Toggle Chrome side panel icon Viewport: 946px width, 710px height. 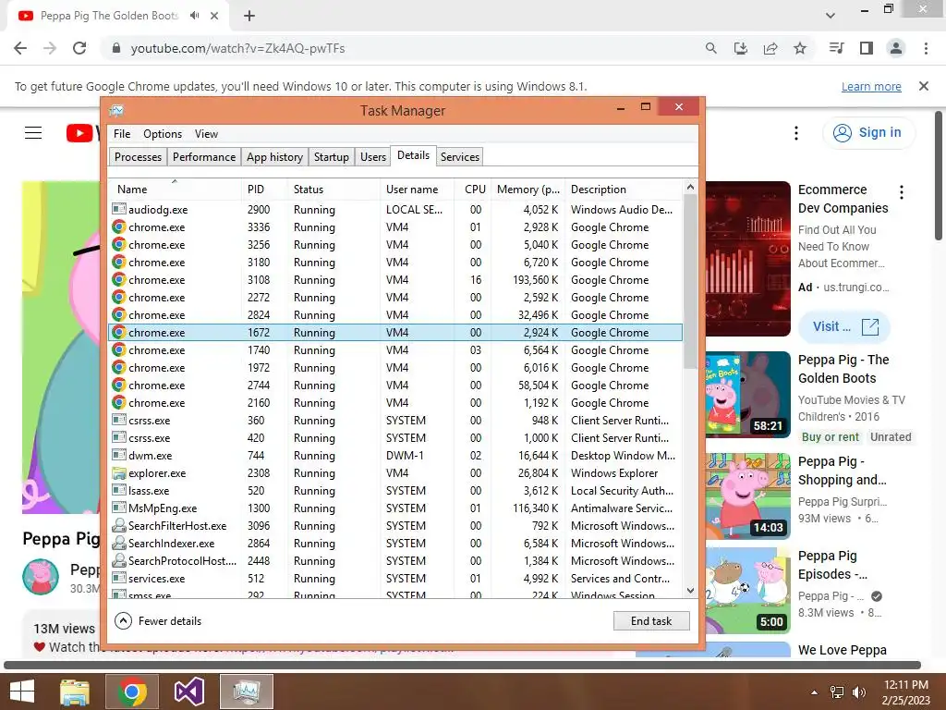tap(867, 48)
